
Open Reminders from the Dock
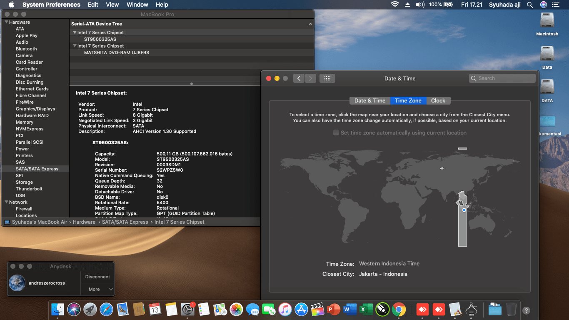204,309
